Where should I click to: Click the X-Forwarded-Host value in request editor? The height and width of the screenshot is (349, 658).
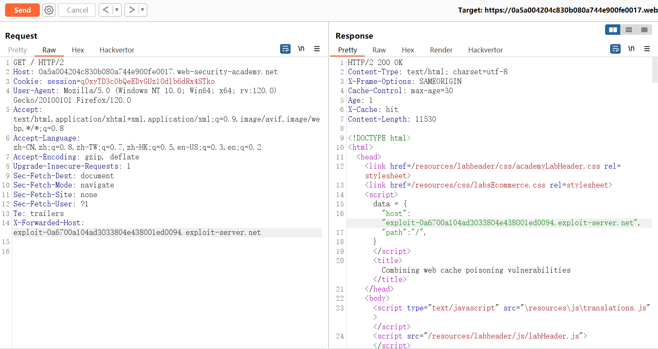(137, 232)
